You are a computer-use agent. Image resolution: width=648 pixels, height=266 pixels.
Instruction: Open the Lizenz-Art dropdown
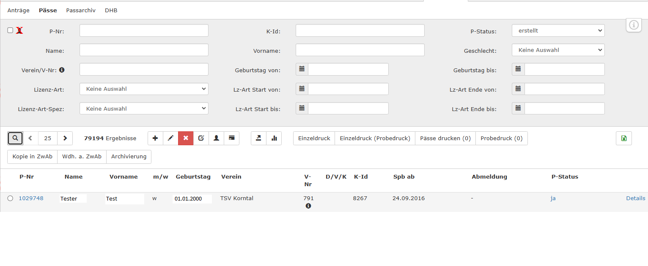(x=144, y=89)
